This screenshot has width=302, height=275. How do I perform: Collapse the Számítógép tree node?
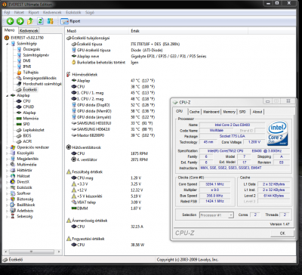coord(8,44)
